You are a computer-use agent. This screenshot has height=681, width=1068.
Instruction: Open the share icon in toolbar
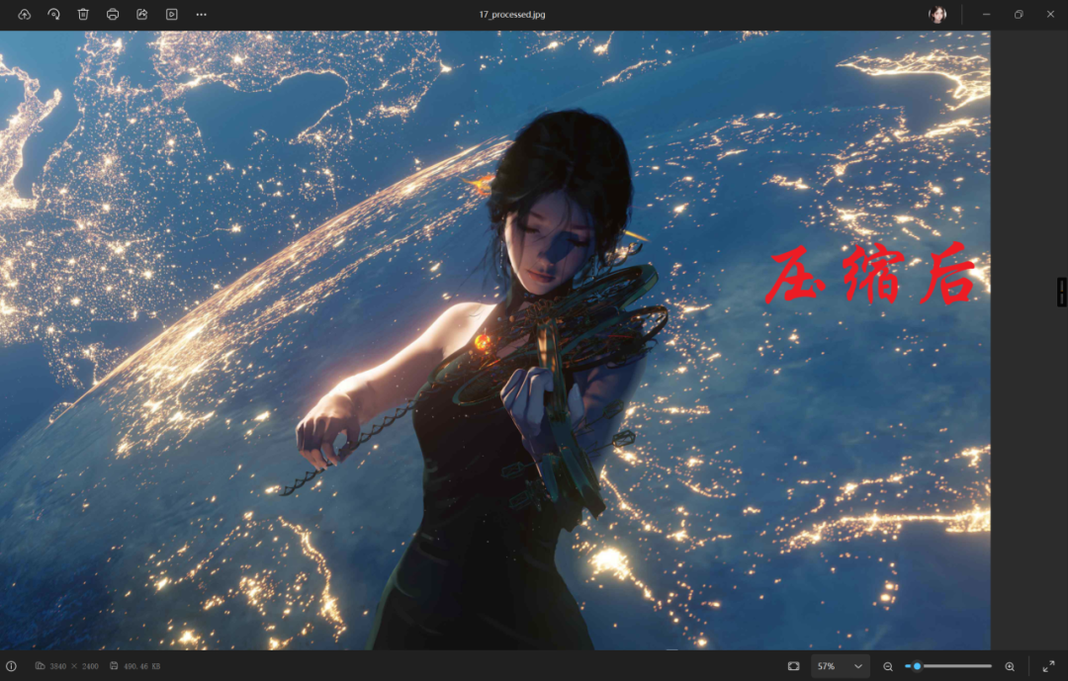coord(142,14)
